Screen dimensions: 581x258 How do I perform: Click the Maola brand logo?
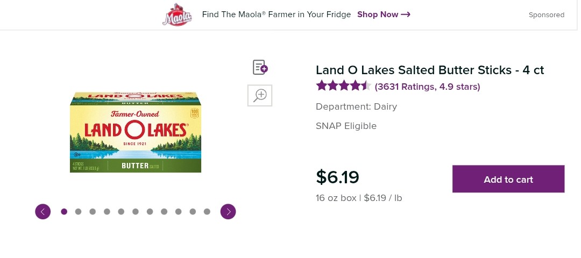(x=177, y=15)
